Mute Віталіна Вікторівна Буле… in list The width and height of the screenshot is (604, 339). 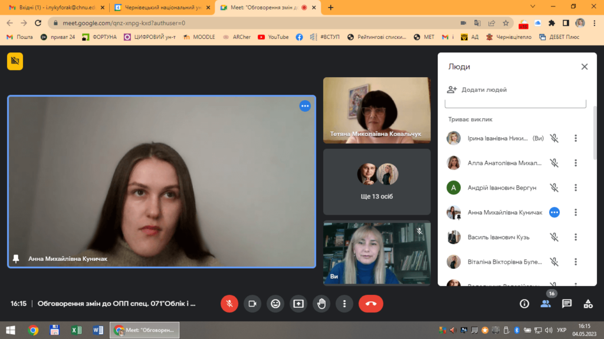coord(554,262)
